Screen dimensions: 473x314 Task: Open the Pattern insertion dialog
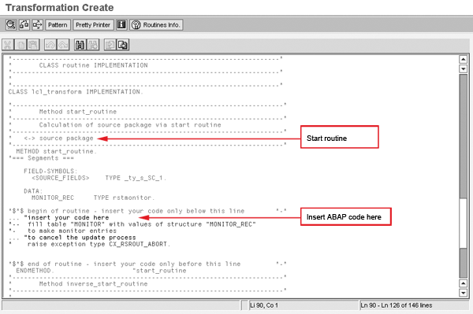pos(58,25)
